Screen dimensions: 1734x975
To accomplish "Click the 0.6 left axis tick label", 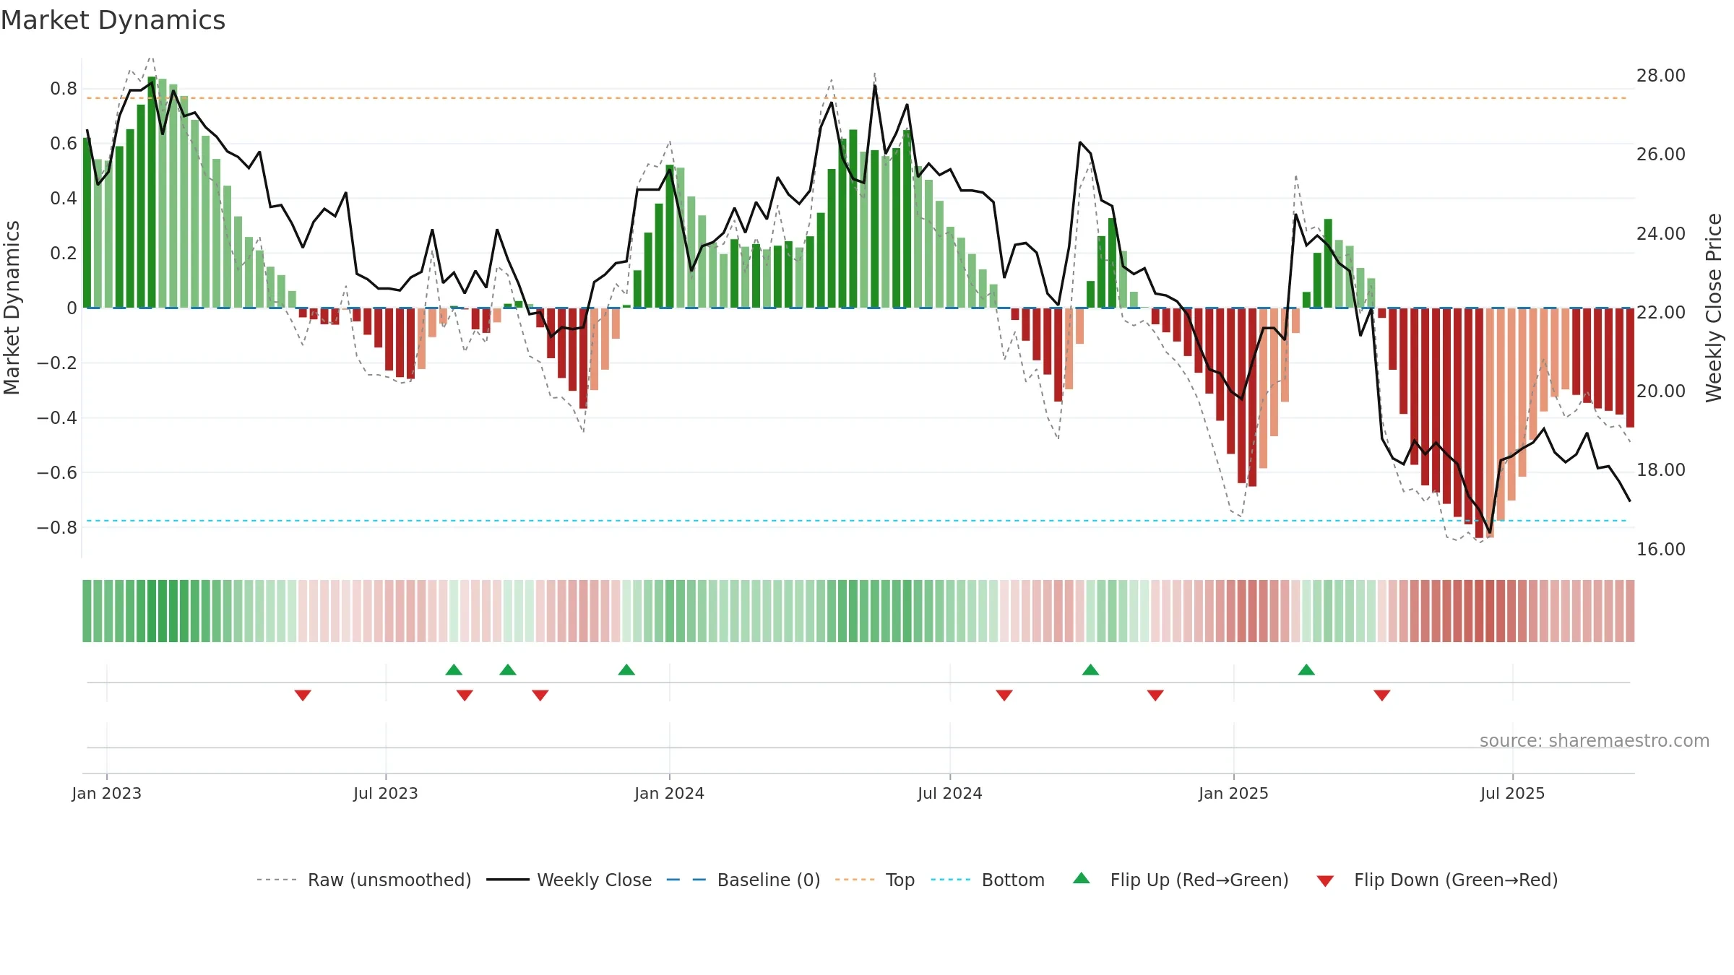I will click(x=64, y=144).
